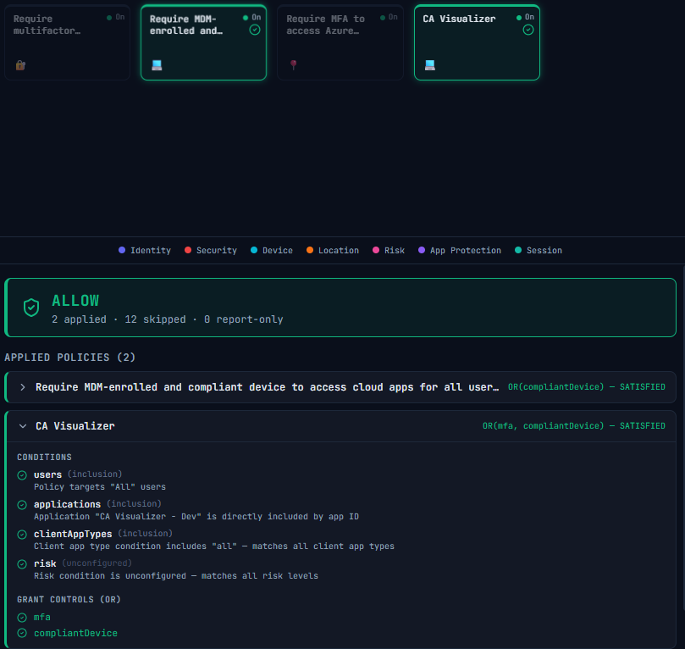
Task: Click 'Policy targets "All" users' description
Action: pyautogui.click(x=100, y=487)
